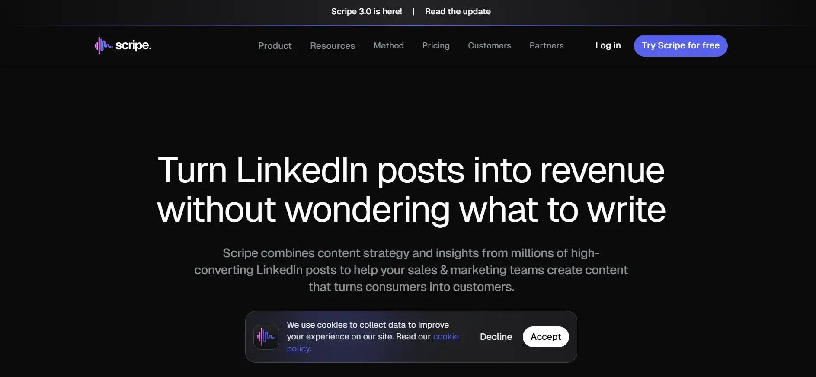The height and width of the screenshot is (377, 816).
Task: Accept the cookie consent
Action: [545, 336]
